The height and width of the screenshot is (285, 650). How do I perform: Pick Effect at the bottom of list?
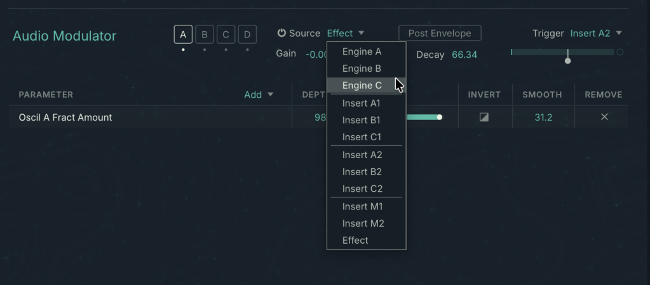[x=355, y=240]
